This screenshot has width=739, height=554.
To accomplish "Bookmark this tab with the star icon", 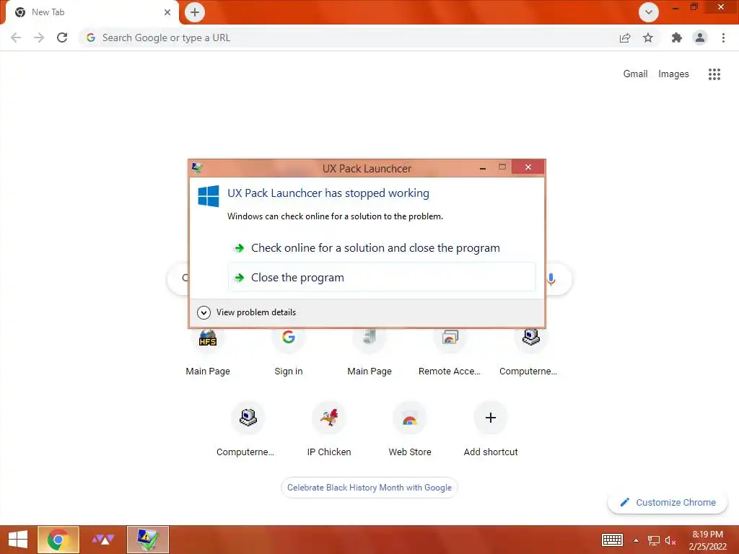I will point(648,38).
